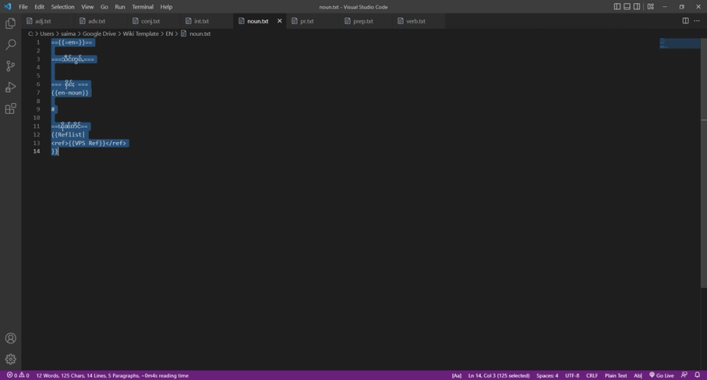707x380 pixels.
Task: Expand the Google Drive breadcrumb
Action: point(99,33)
